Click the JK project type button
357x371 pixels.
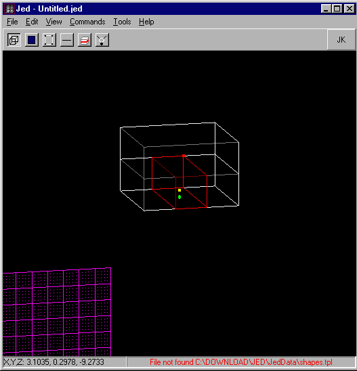(x=341, y=40)
